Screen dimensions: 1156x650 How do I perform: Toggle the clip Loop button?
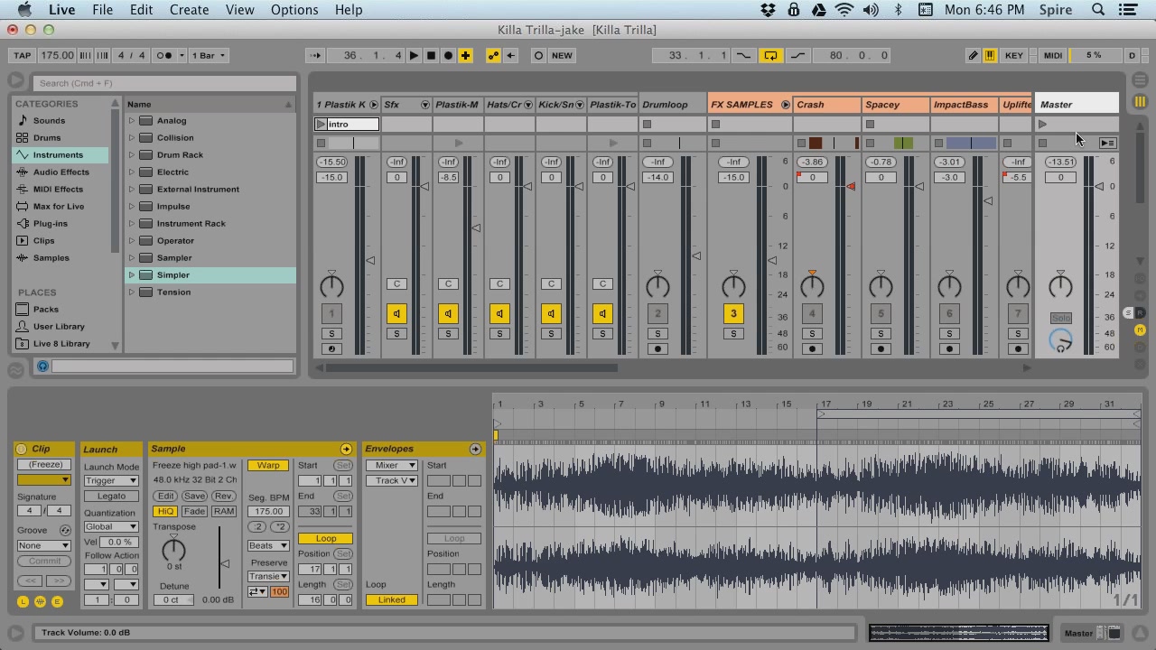[x=326, y=539]
